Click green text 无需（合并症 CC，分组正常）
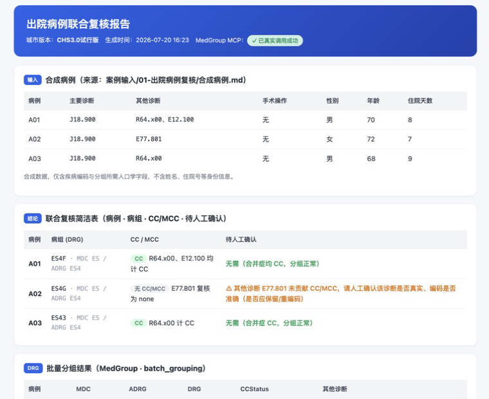Screen dimensions: 489x399 click(x=269, y=323)
